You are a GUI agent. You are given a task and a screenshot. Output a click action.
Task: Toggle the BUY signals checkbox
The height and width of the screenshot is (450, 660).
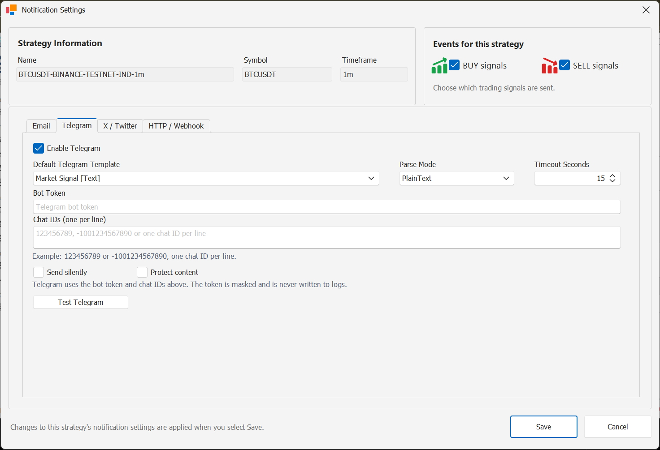click(x=454, y=65)
